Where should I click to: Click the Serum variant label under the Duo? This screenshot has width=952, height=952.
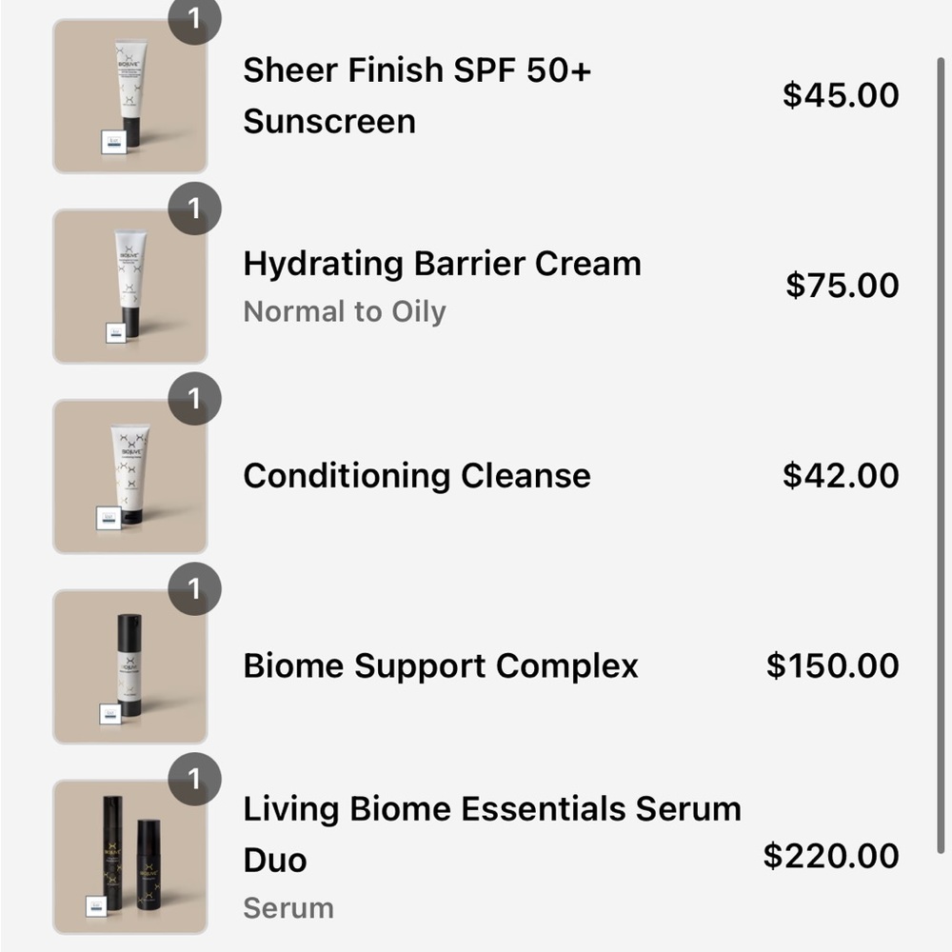coord(287,907)
